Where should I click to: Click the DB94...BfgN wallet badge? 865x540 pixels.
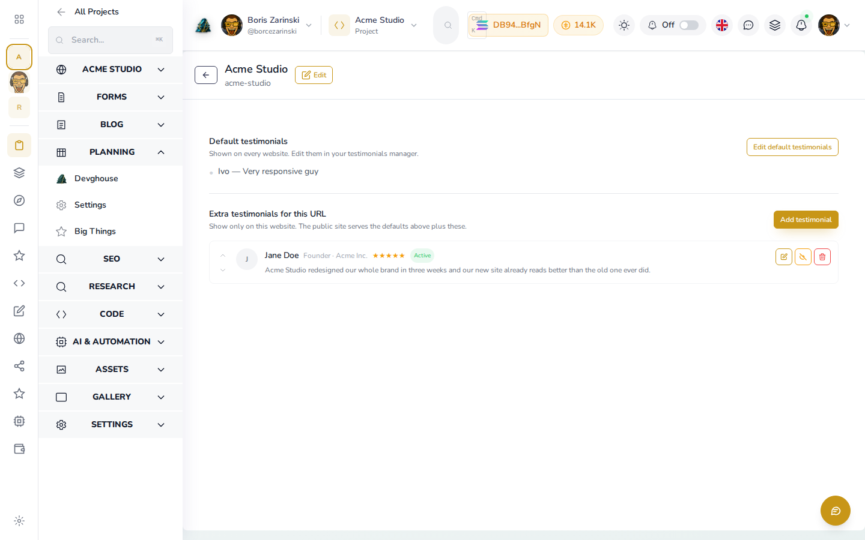[x=508, y=25]
